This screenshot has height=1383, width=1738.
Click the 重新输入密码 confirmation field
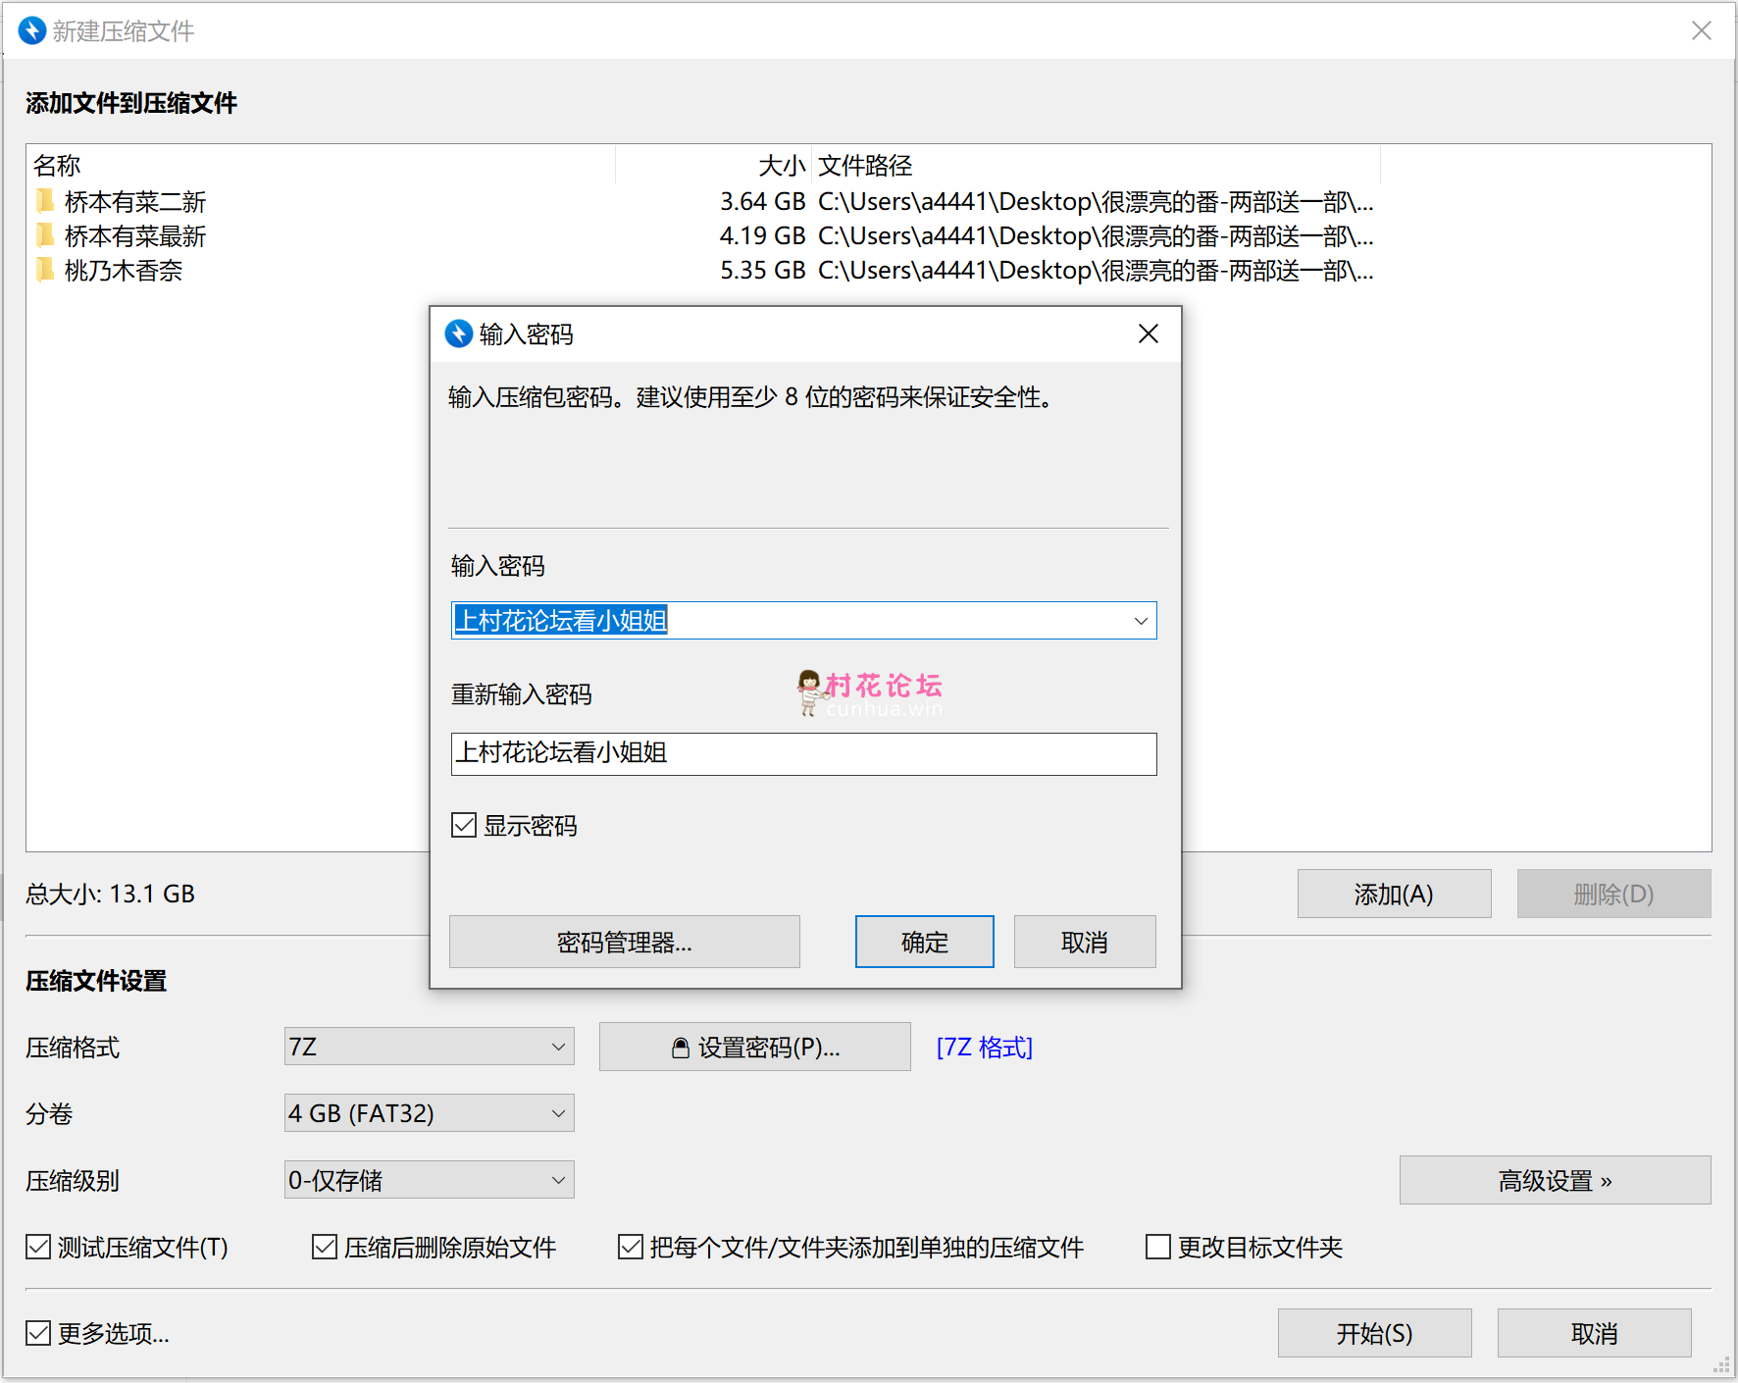point(803,753)
